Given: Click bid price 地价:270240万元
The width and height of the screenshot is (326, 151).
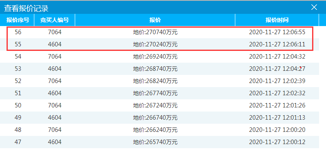Looking at the screenshot, I should pyautogui.click(x=155, y=44).
